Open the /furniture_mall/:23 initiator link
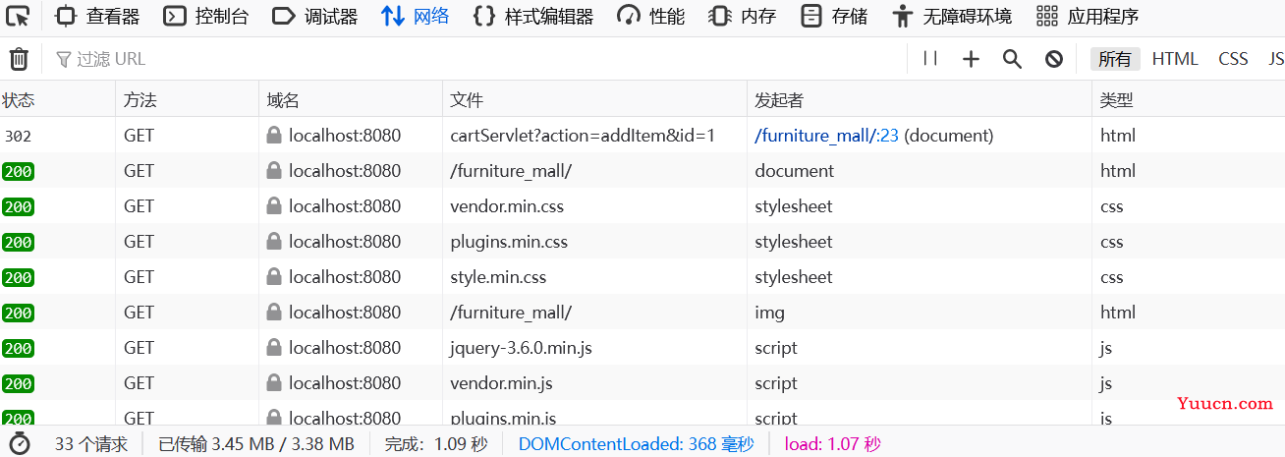This screenshot has width=1285, height=457. (x=826, y=136)
